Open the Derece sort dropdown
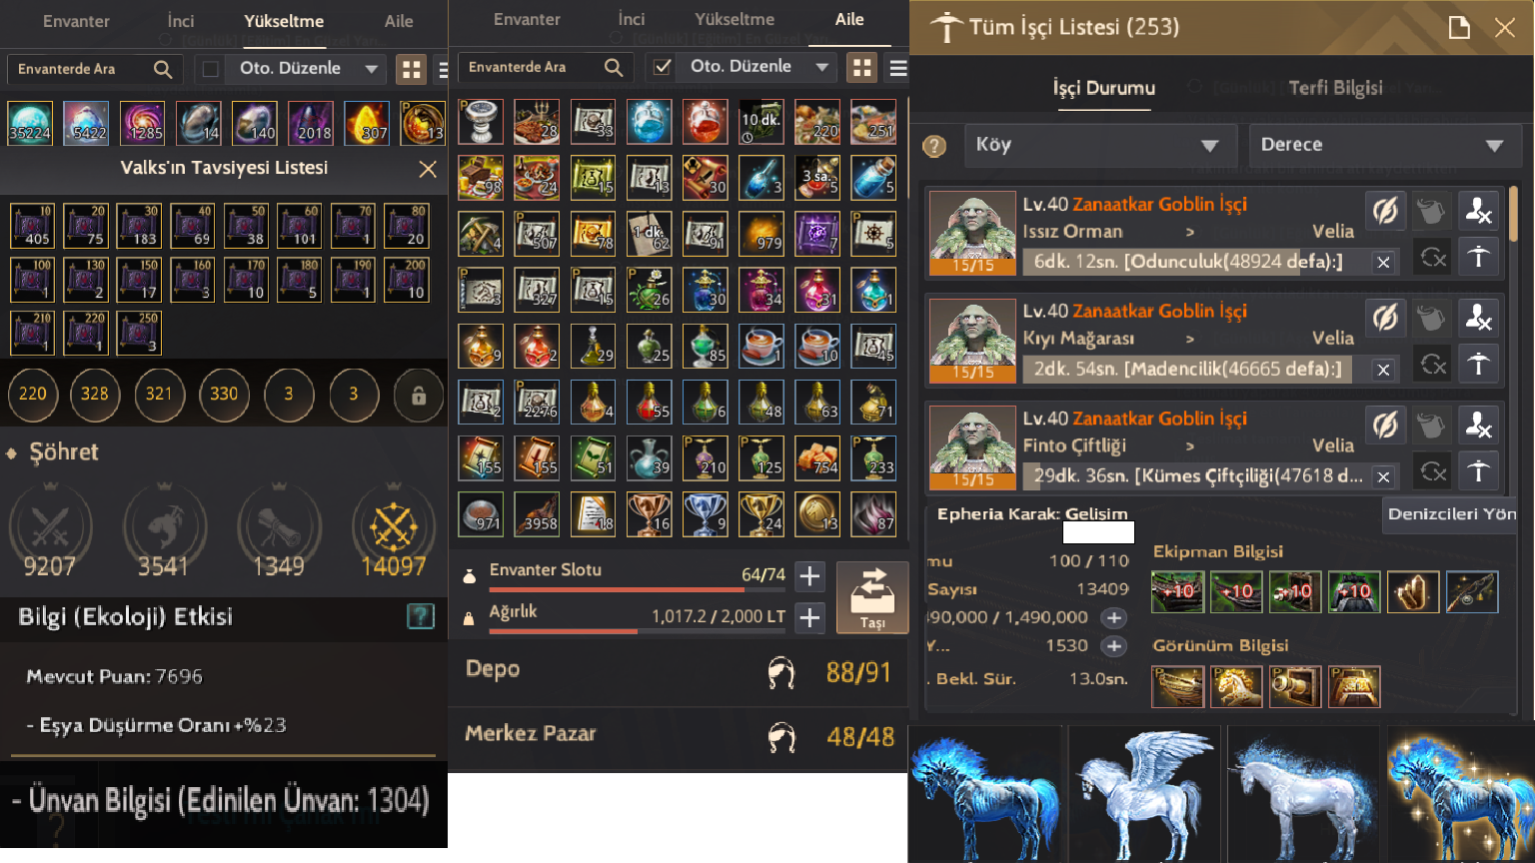Screen dimensions: 1535x863 pos(1384,146)
